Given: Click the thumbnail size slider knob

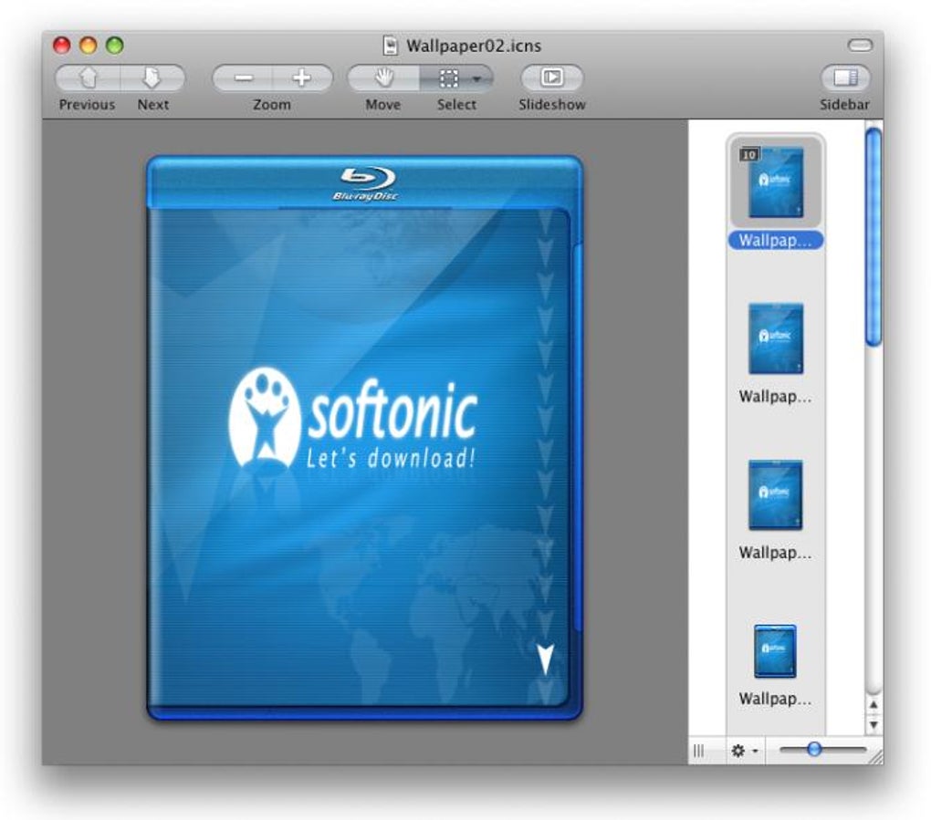Looking at the screenshot, I should 814,750.
